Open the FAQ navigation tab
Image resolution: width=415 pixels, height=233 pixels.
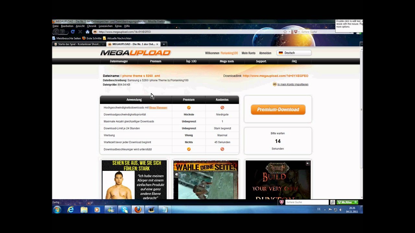pos(294,61)
